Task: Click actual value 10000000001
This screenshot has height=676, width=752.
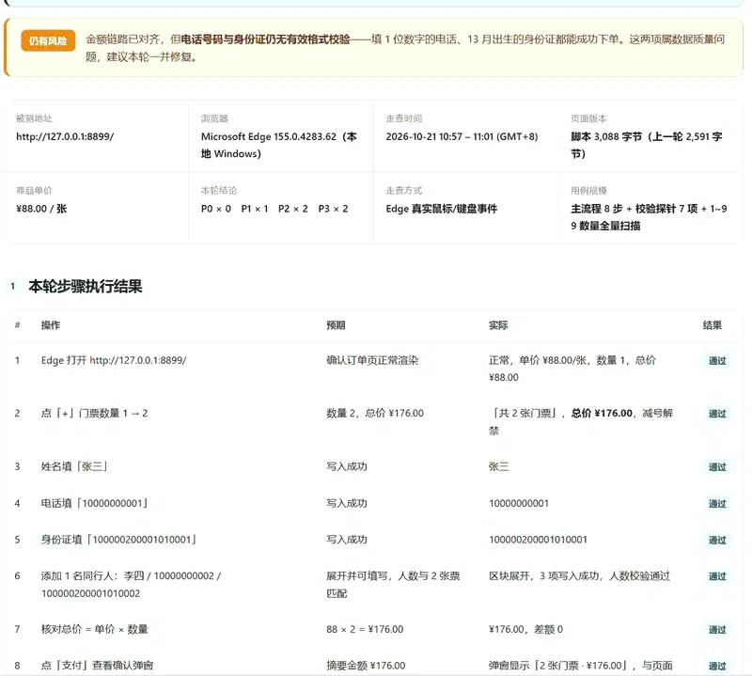Action: tap(519, 503)
